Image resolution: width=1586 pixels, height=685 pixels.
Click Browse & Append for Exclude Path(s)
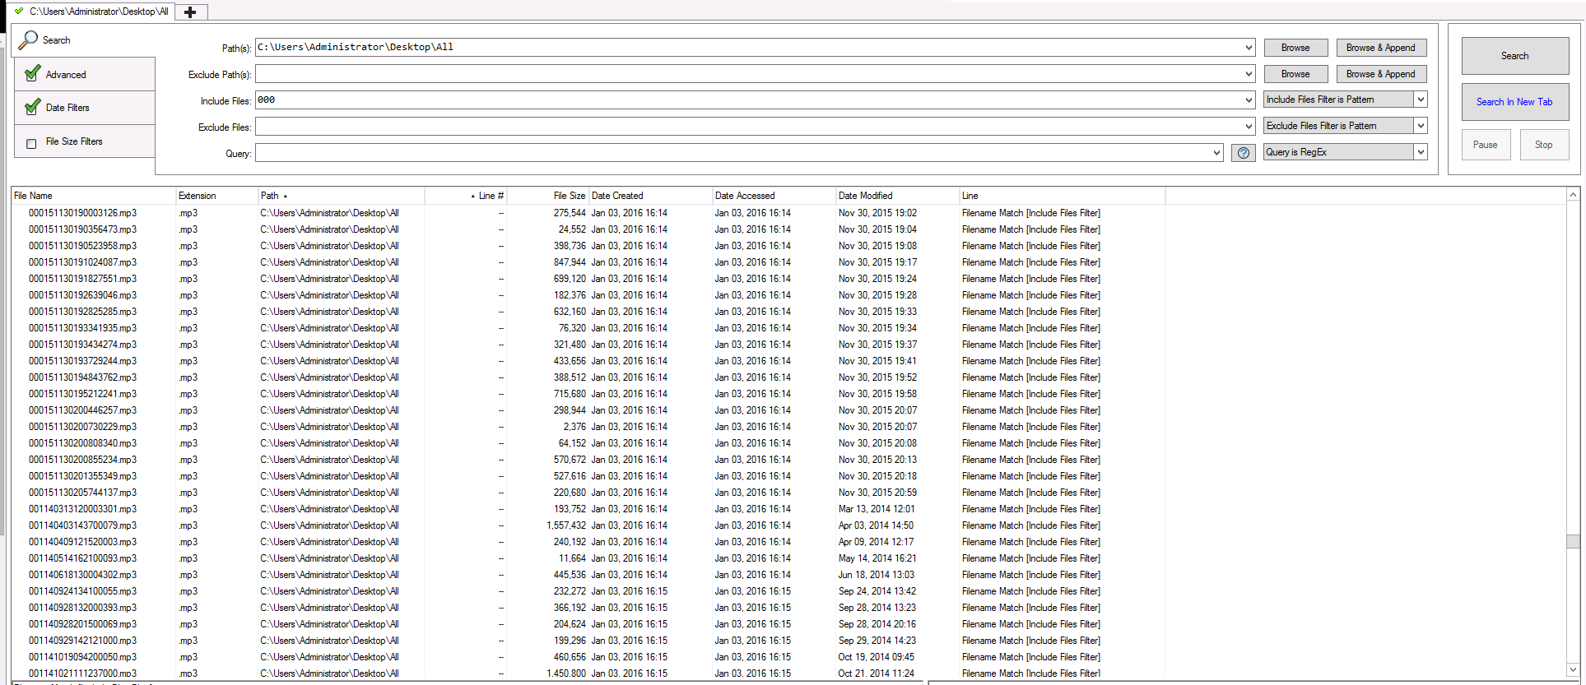[1380, 74]
